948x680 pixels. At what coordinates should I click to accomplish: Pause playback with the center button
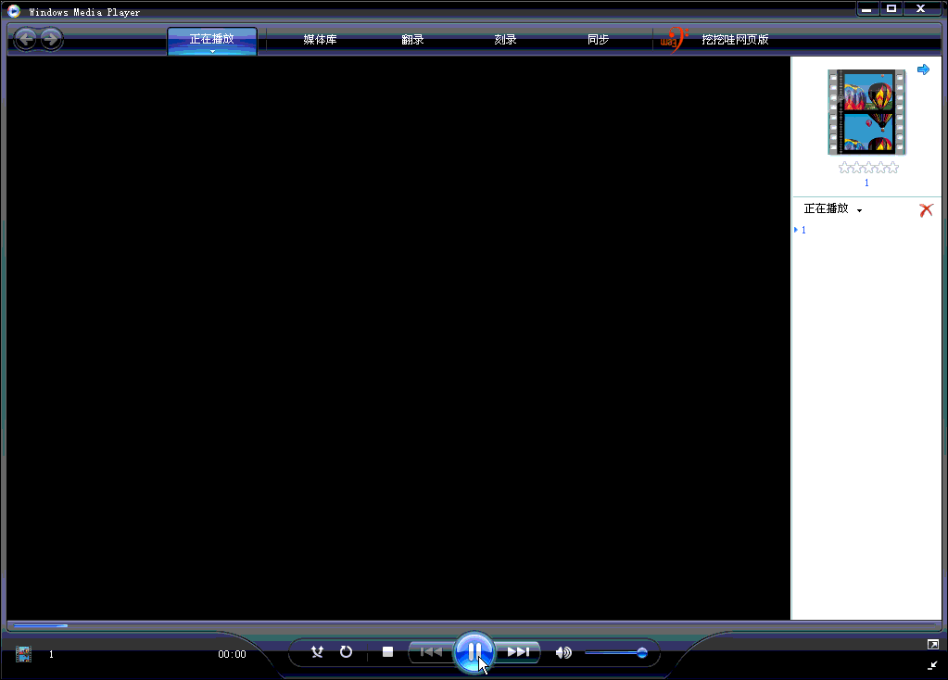click(x=474, y=651)
